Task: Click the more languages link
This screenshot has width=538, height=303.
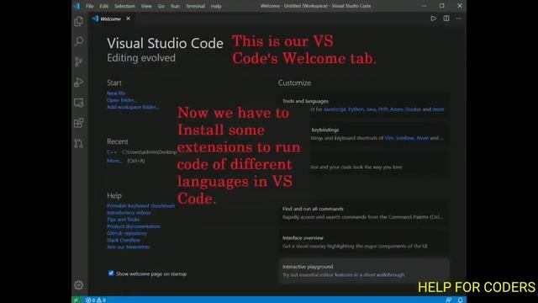Action: tap(438, 109)
